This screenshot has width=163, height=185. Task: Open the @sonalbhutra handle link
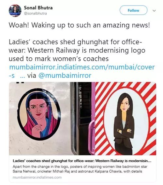tap(35, 13)
